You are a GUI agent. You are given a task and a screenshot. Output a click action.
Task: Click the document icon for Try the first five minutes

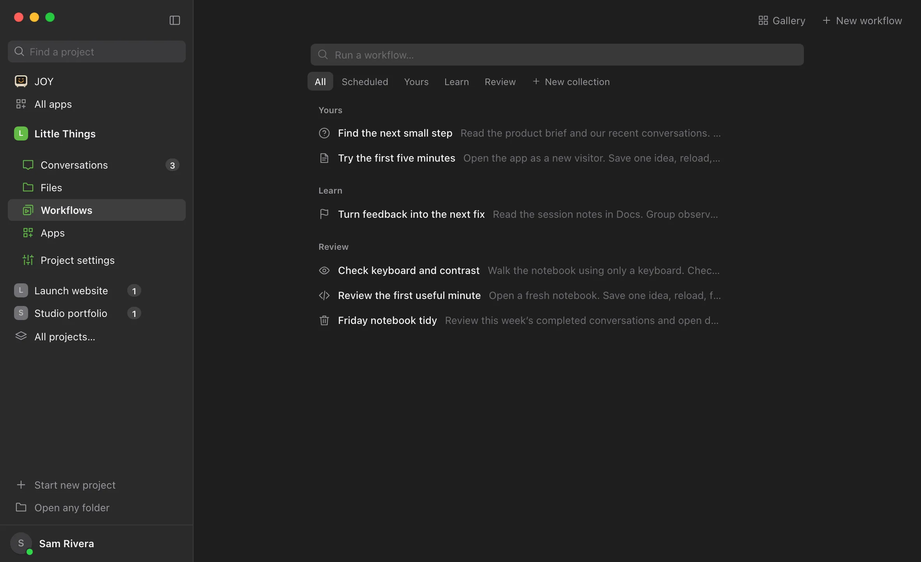(324, 158)
